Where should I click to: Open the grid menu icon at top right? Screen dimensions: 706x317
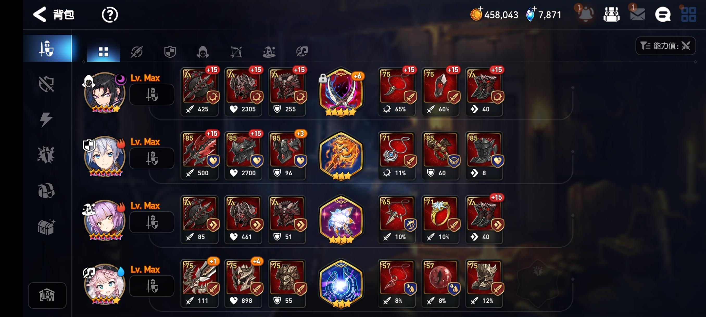pos(689,14)
